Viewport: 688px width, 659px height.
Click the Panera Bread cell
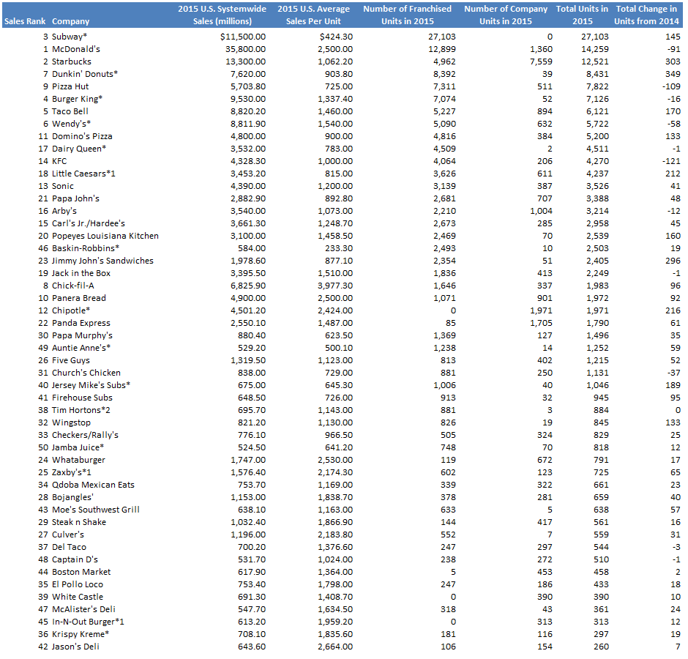(x=79, y=298)
